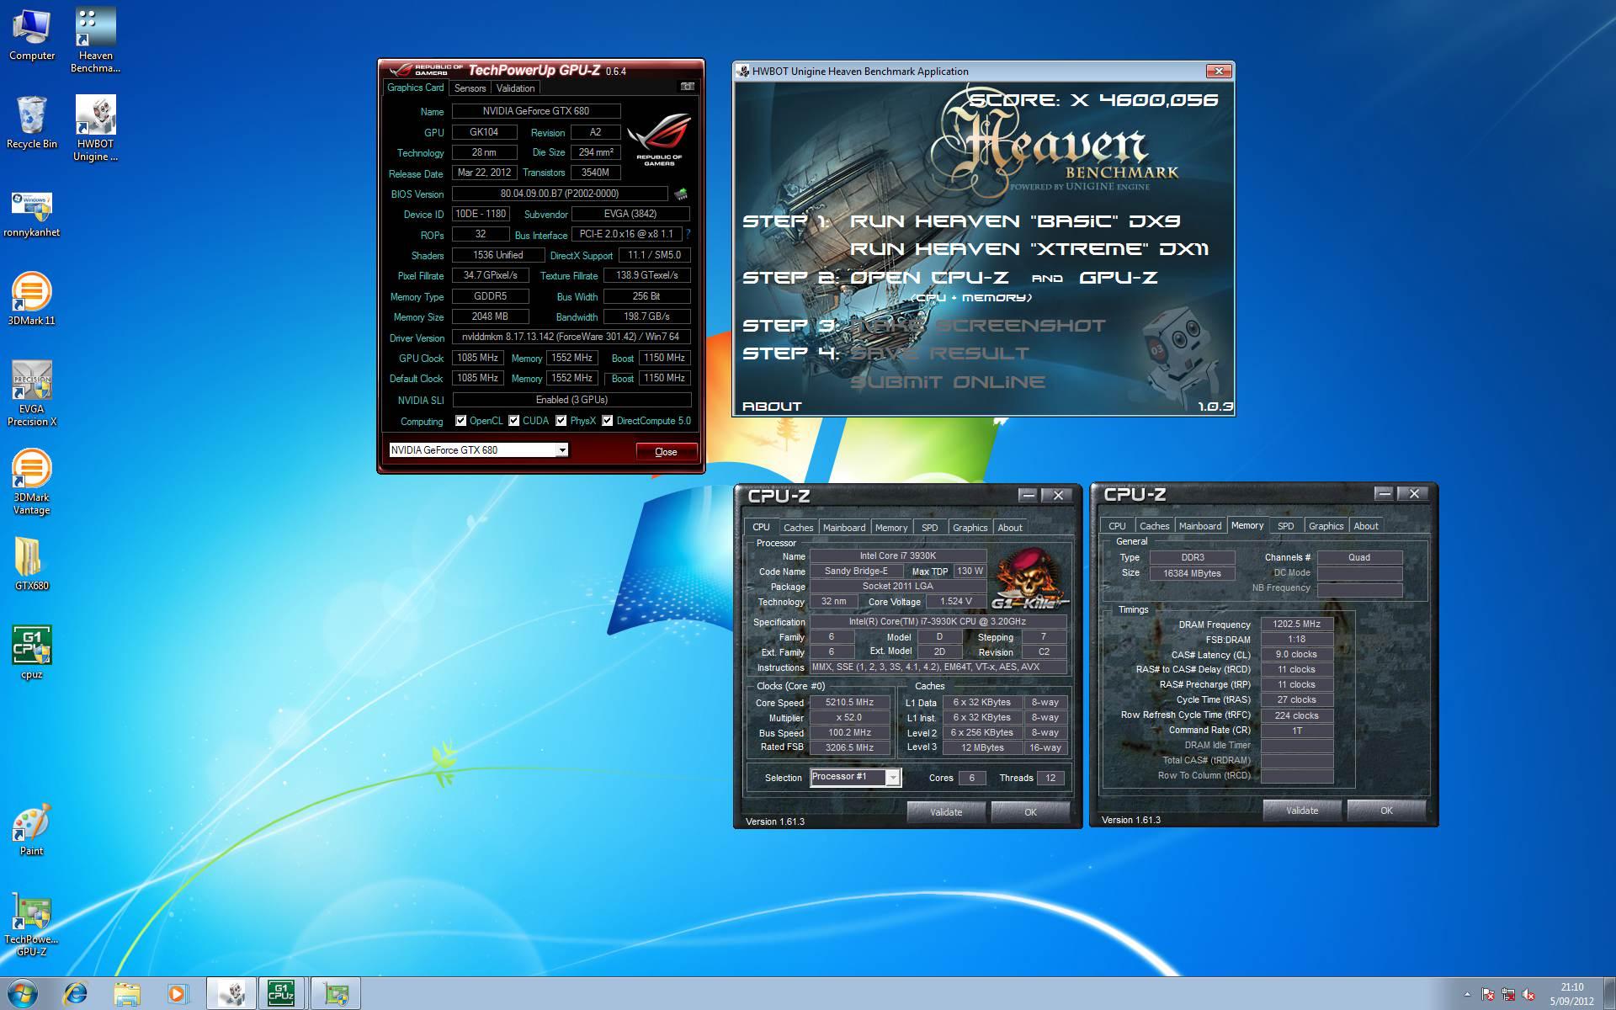Minimize the left CPU-Z window
Image resolution: width=1616 pixels, height=1010 pixels.
tap(1028, 495)
